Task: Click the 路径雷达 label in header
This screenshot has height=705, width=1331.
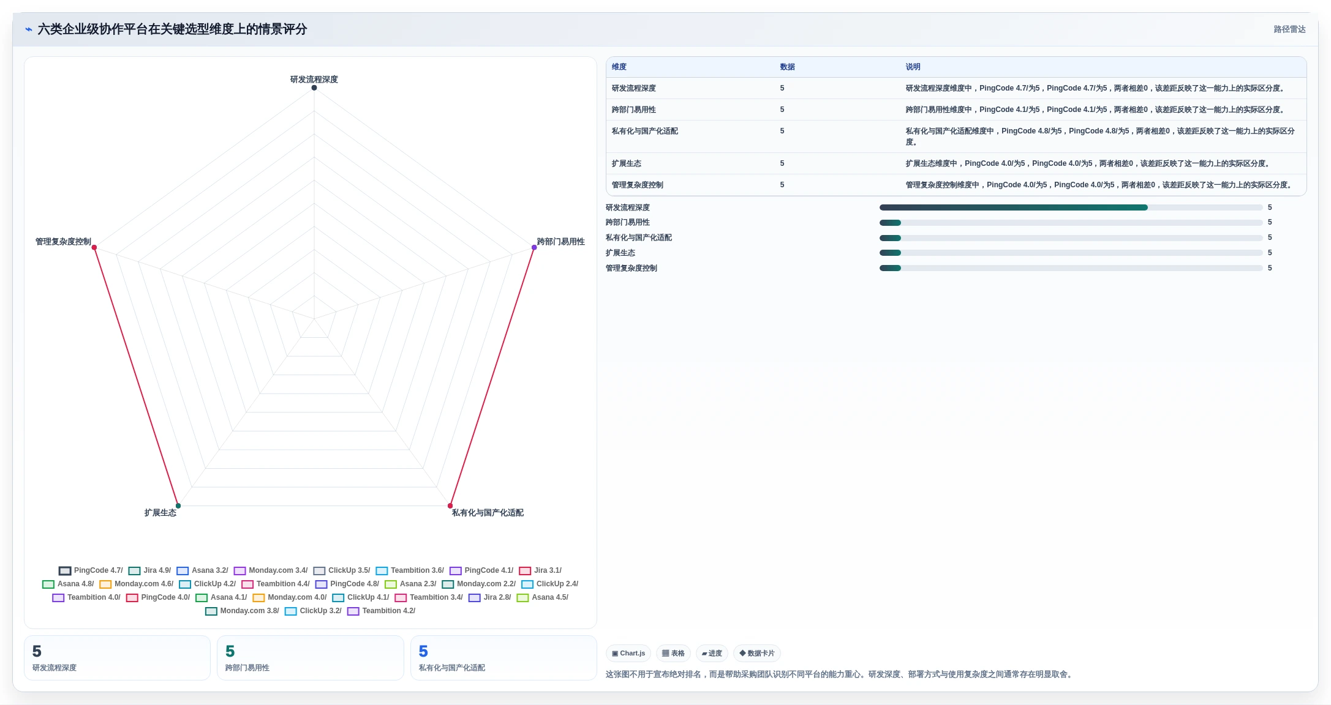Action: (1289, 29)
